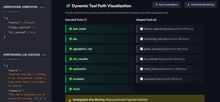The image size is (220, 102).
Task: Select the Executed Tools (7) heading
Action: (76, 20)
